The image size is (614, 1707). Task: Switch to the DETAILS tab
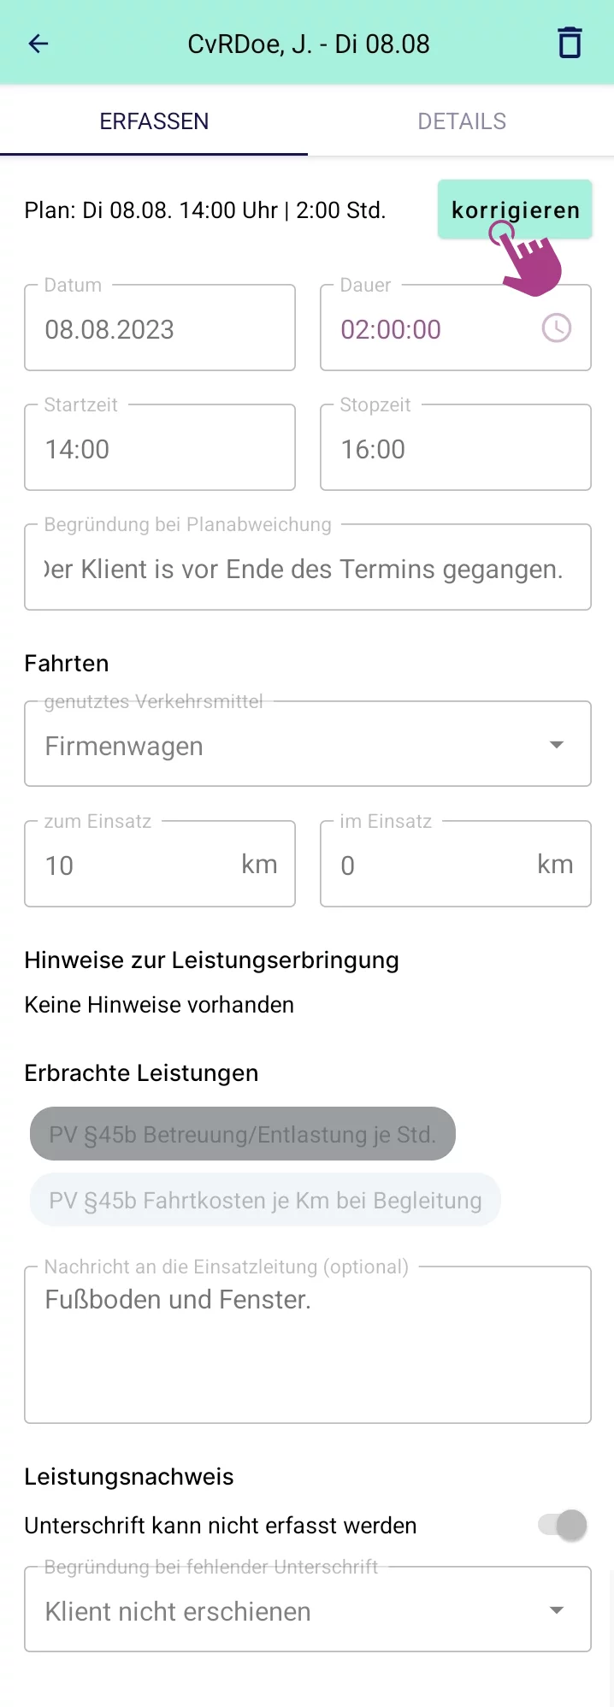462,121
